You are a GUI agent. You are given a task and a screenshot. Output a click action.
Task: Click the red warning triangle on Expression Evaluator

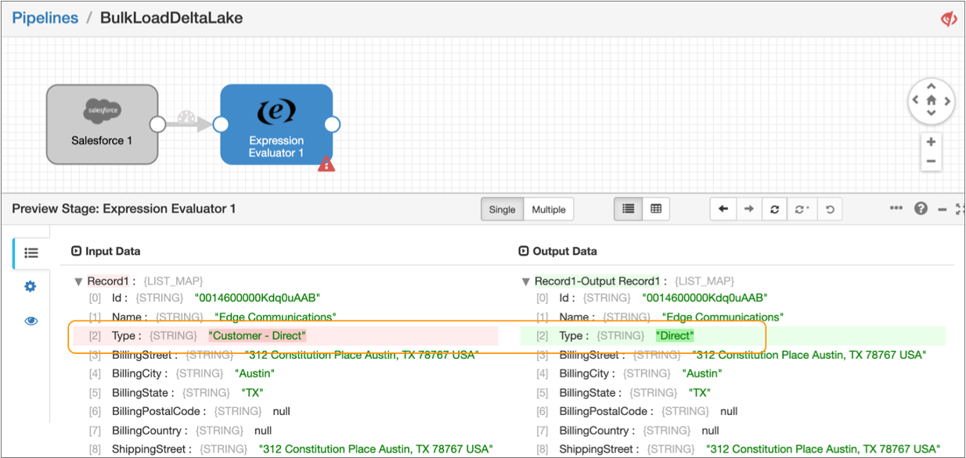326,163
